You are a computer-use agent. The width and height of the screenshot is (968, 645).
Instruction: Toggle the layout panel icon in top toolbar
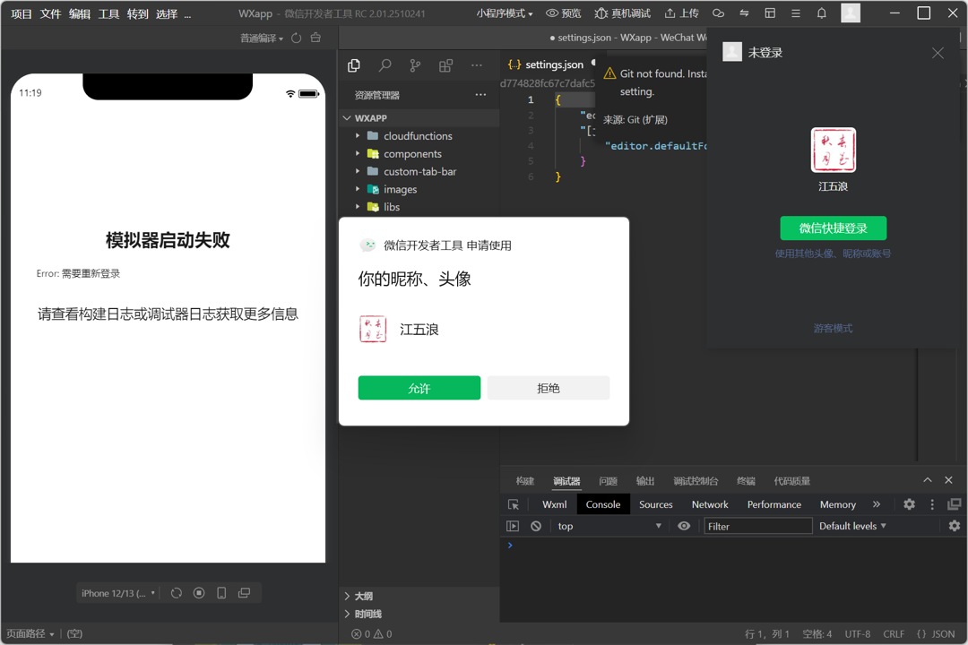click(x=770, y=13)
